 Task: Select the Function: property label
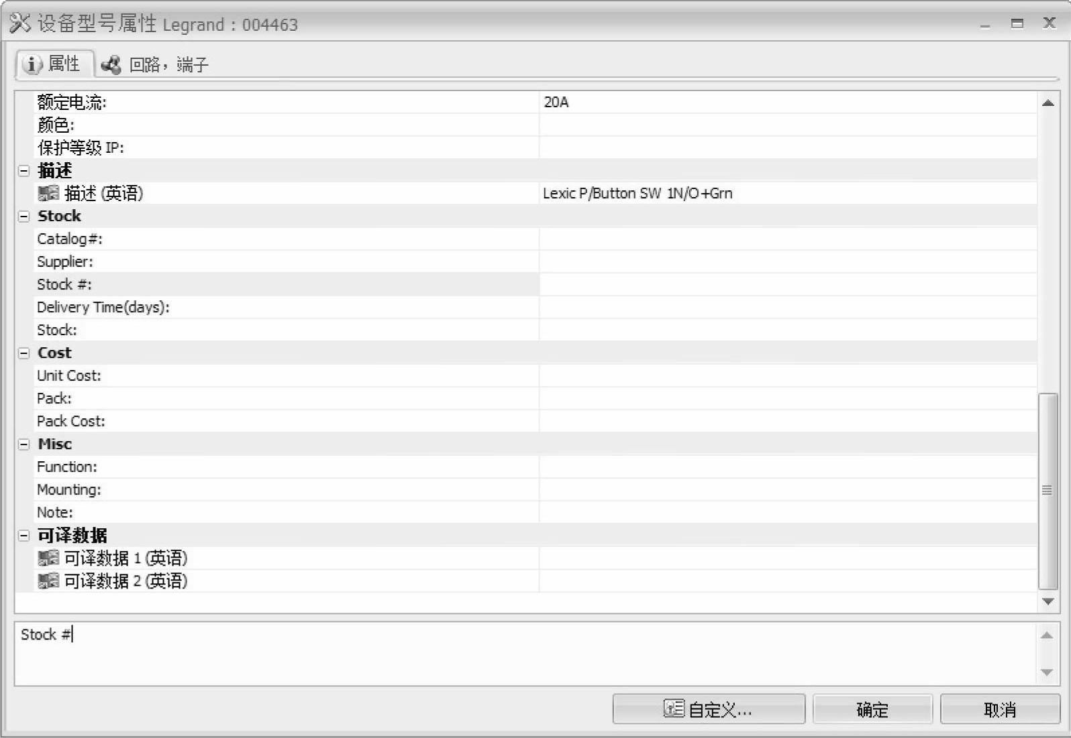[x=67, y=467]
